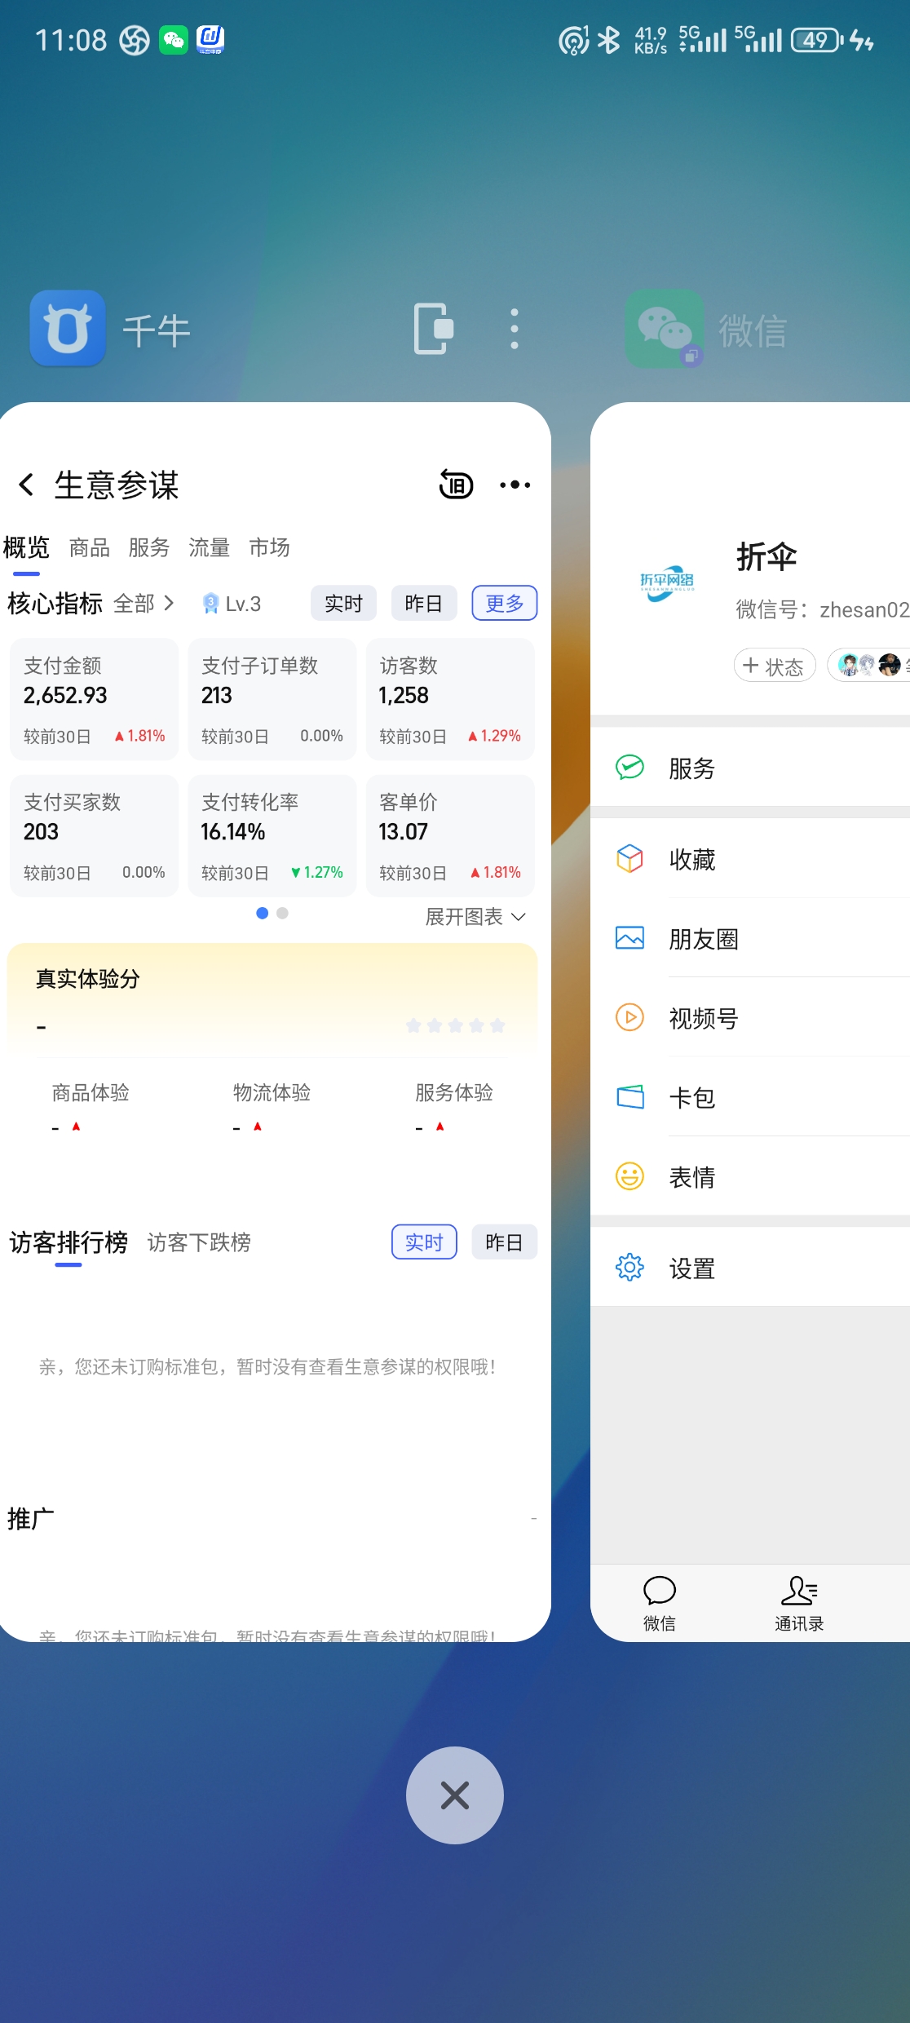Switch to the 流量 tab
This screenshot has width=910, height=2023.
point(209,547)
